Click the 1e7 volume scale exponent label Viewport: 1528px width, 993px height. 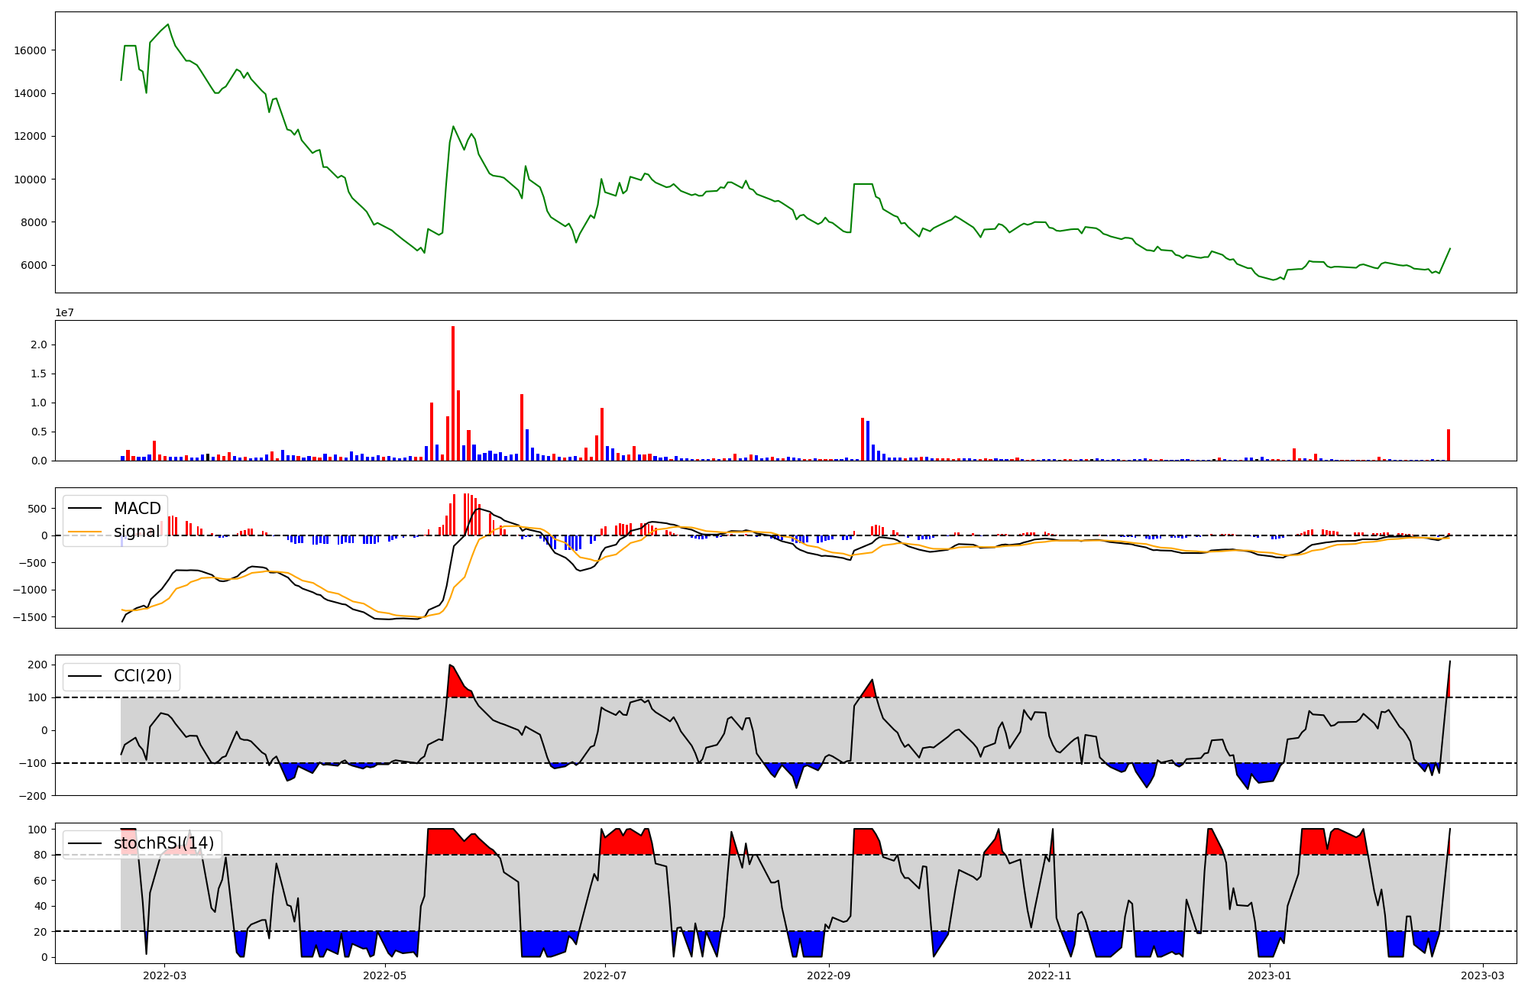65,312
